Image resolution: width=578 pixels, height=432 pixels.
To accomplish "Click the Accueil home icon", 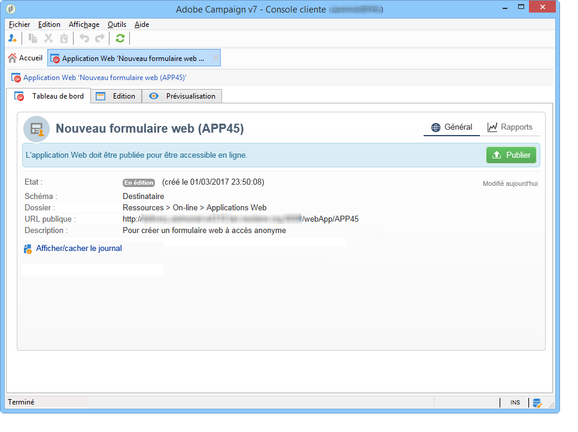I will 12,58.
